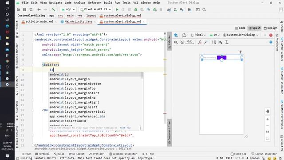The image size is (284, 160).
Task: Select app:constraint_referenced_ids suggestion
Action: click(x=95, y=116)
